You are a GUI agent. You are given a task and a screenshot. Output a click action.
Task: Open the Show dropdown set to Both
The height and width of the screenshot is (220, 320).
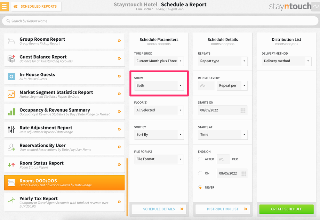[159, 85]
